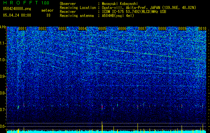Click the 0.6 kHz axis label

click(x=3, y=126)
